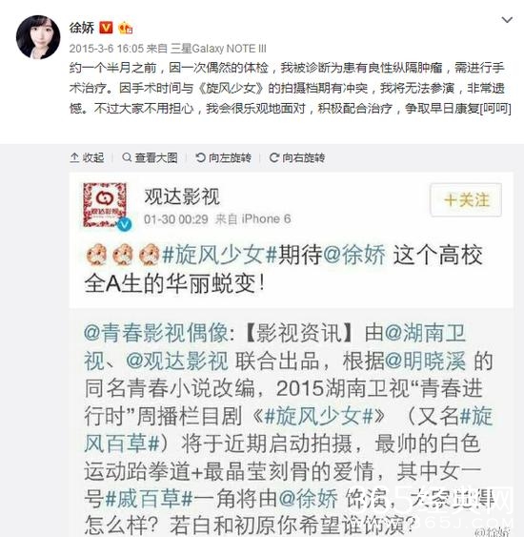Viewport: 524px width, 537px height.
Task: Collapse the image with 收起
Action: coord(87,157)
